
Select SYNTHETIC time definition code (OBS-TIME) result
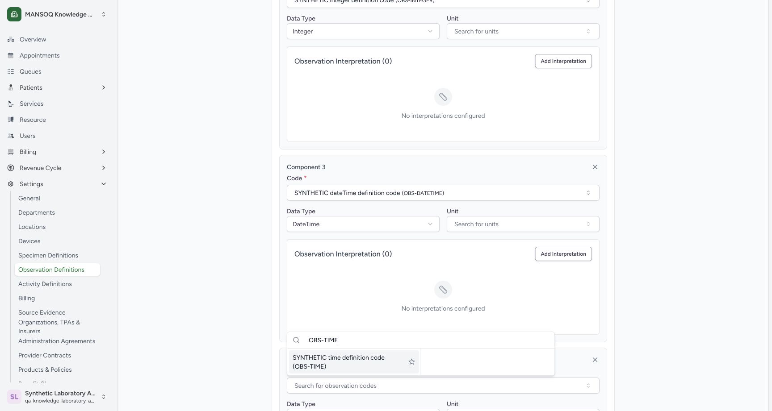click(354, 362)
